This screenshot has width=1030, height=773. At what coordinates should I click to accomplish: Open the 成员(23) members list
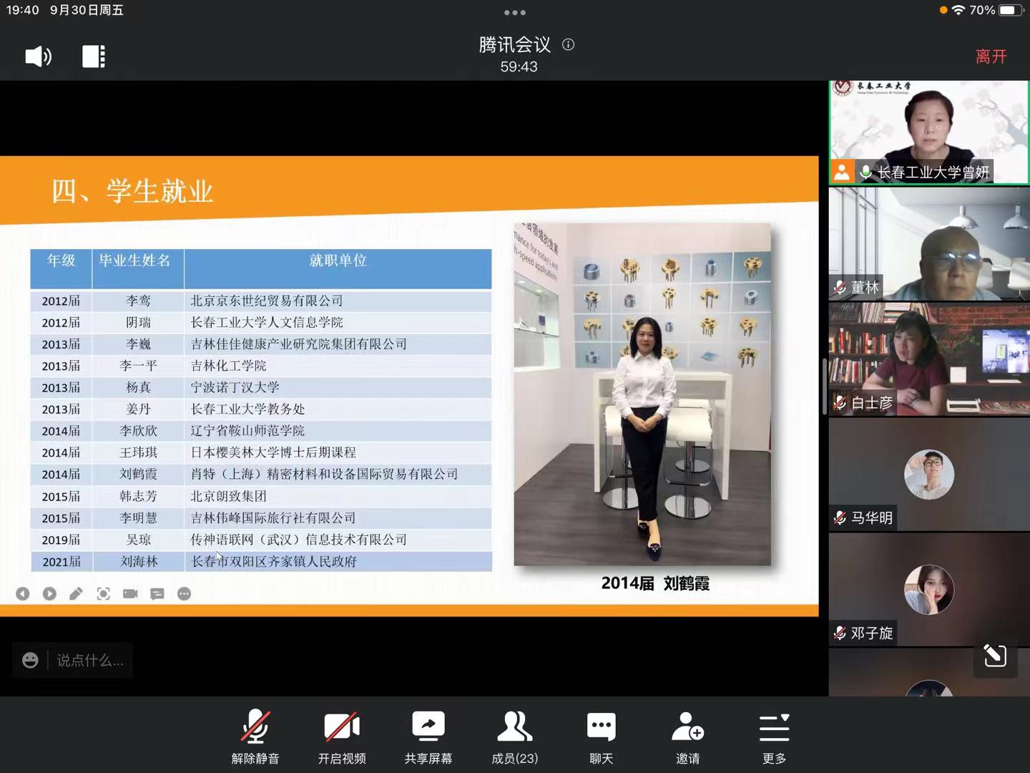pyautogui.click(x=514, y=737)
